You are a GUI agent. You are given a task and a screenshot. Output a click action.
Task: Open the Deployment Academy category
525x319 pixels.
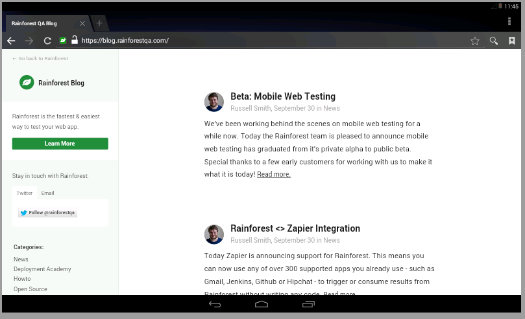tap(42, 269)
